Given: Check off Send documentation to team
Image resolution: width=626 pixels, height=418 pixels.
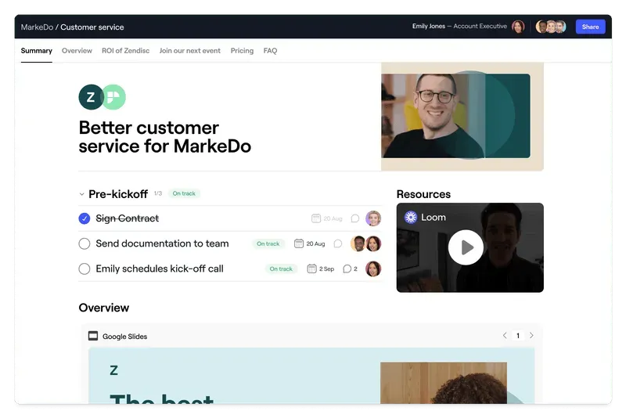Looking at the screenshot, I should [85, 243].
